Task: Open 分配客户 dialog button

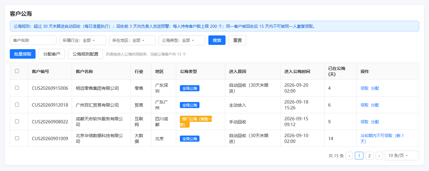Action: click(52, 54)
